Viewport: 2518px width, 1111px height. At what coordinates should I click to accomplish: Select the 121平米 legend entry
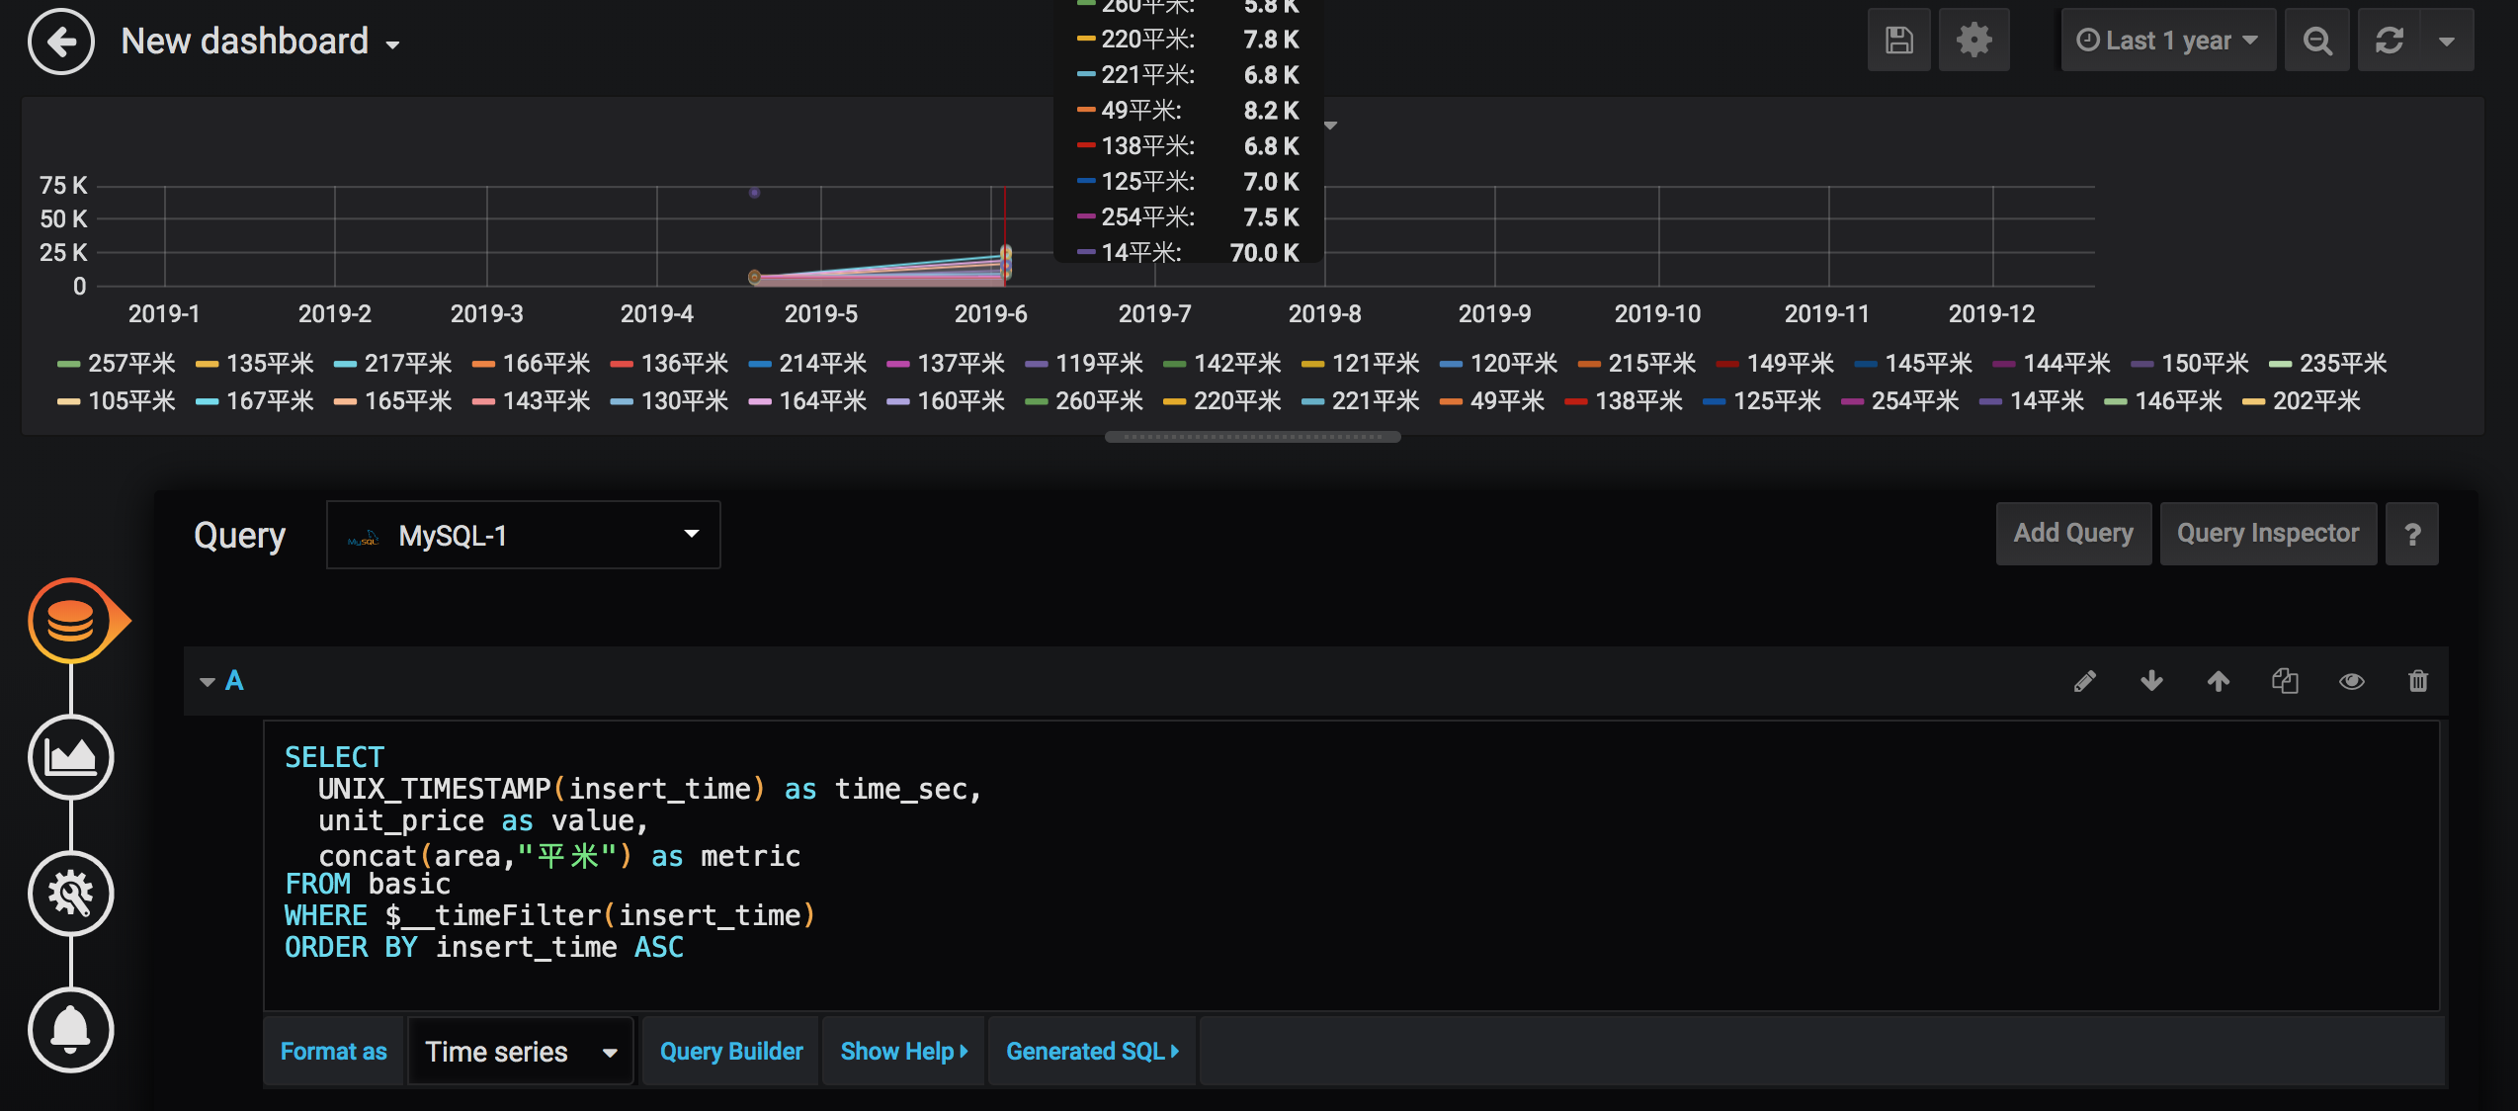point(1376,364)
